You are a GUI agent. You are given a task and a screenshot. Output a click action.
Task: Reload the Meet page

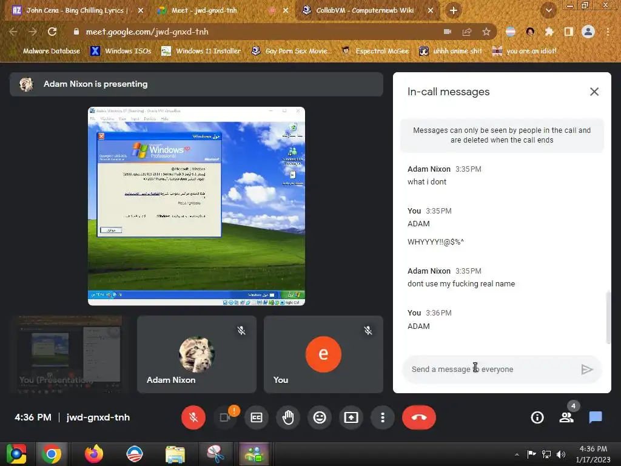point(52,32)
